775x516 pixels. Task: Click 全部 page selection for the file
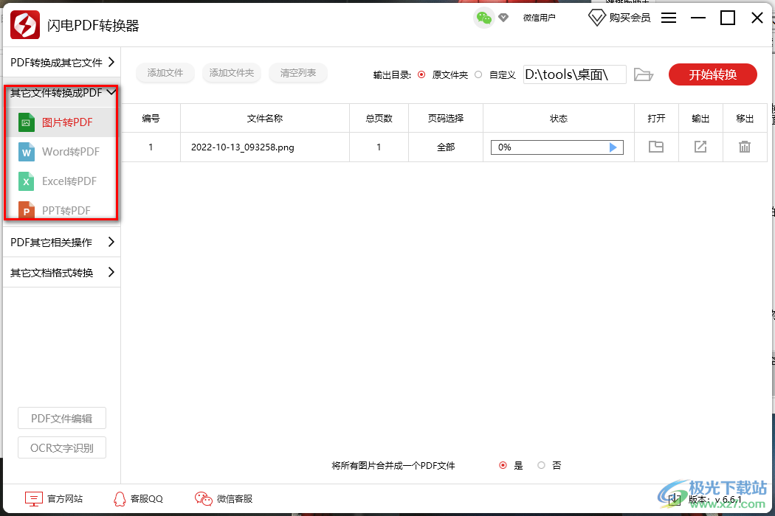pos(446,147)
